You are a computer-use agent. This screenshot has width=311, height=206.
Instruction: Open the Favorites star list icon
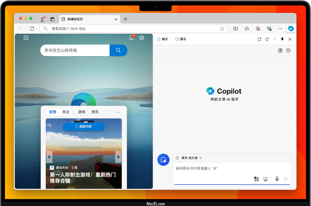click(247, 29)
